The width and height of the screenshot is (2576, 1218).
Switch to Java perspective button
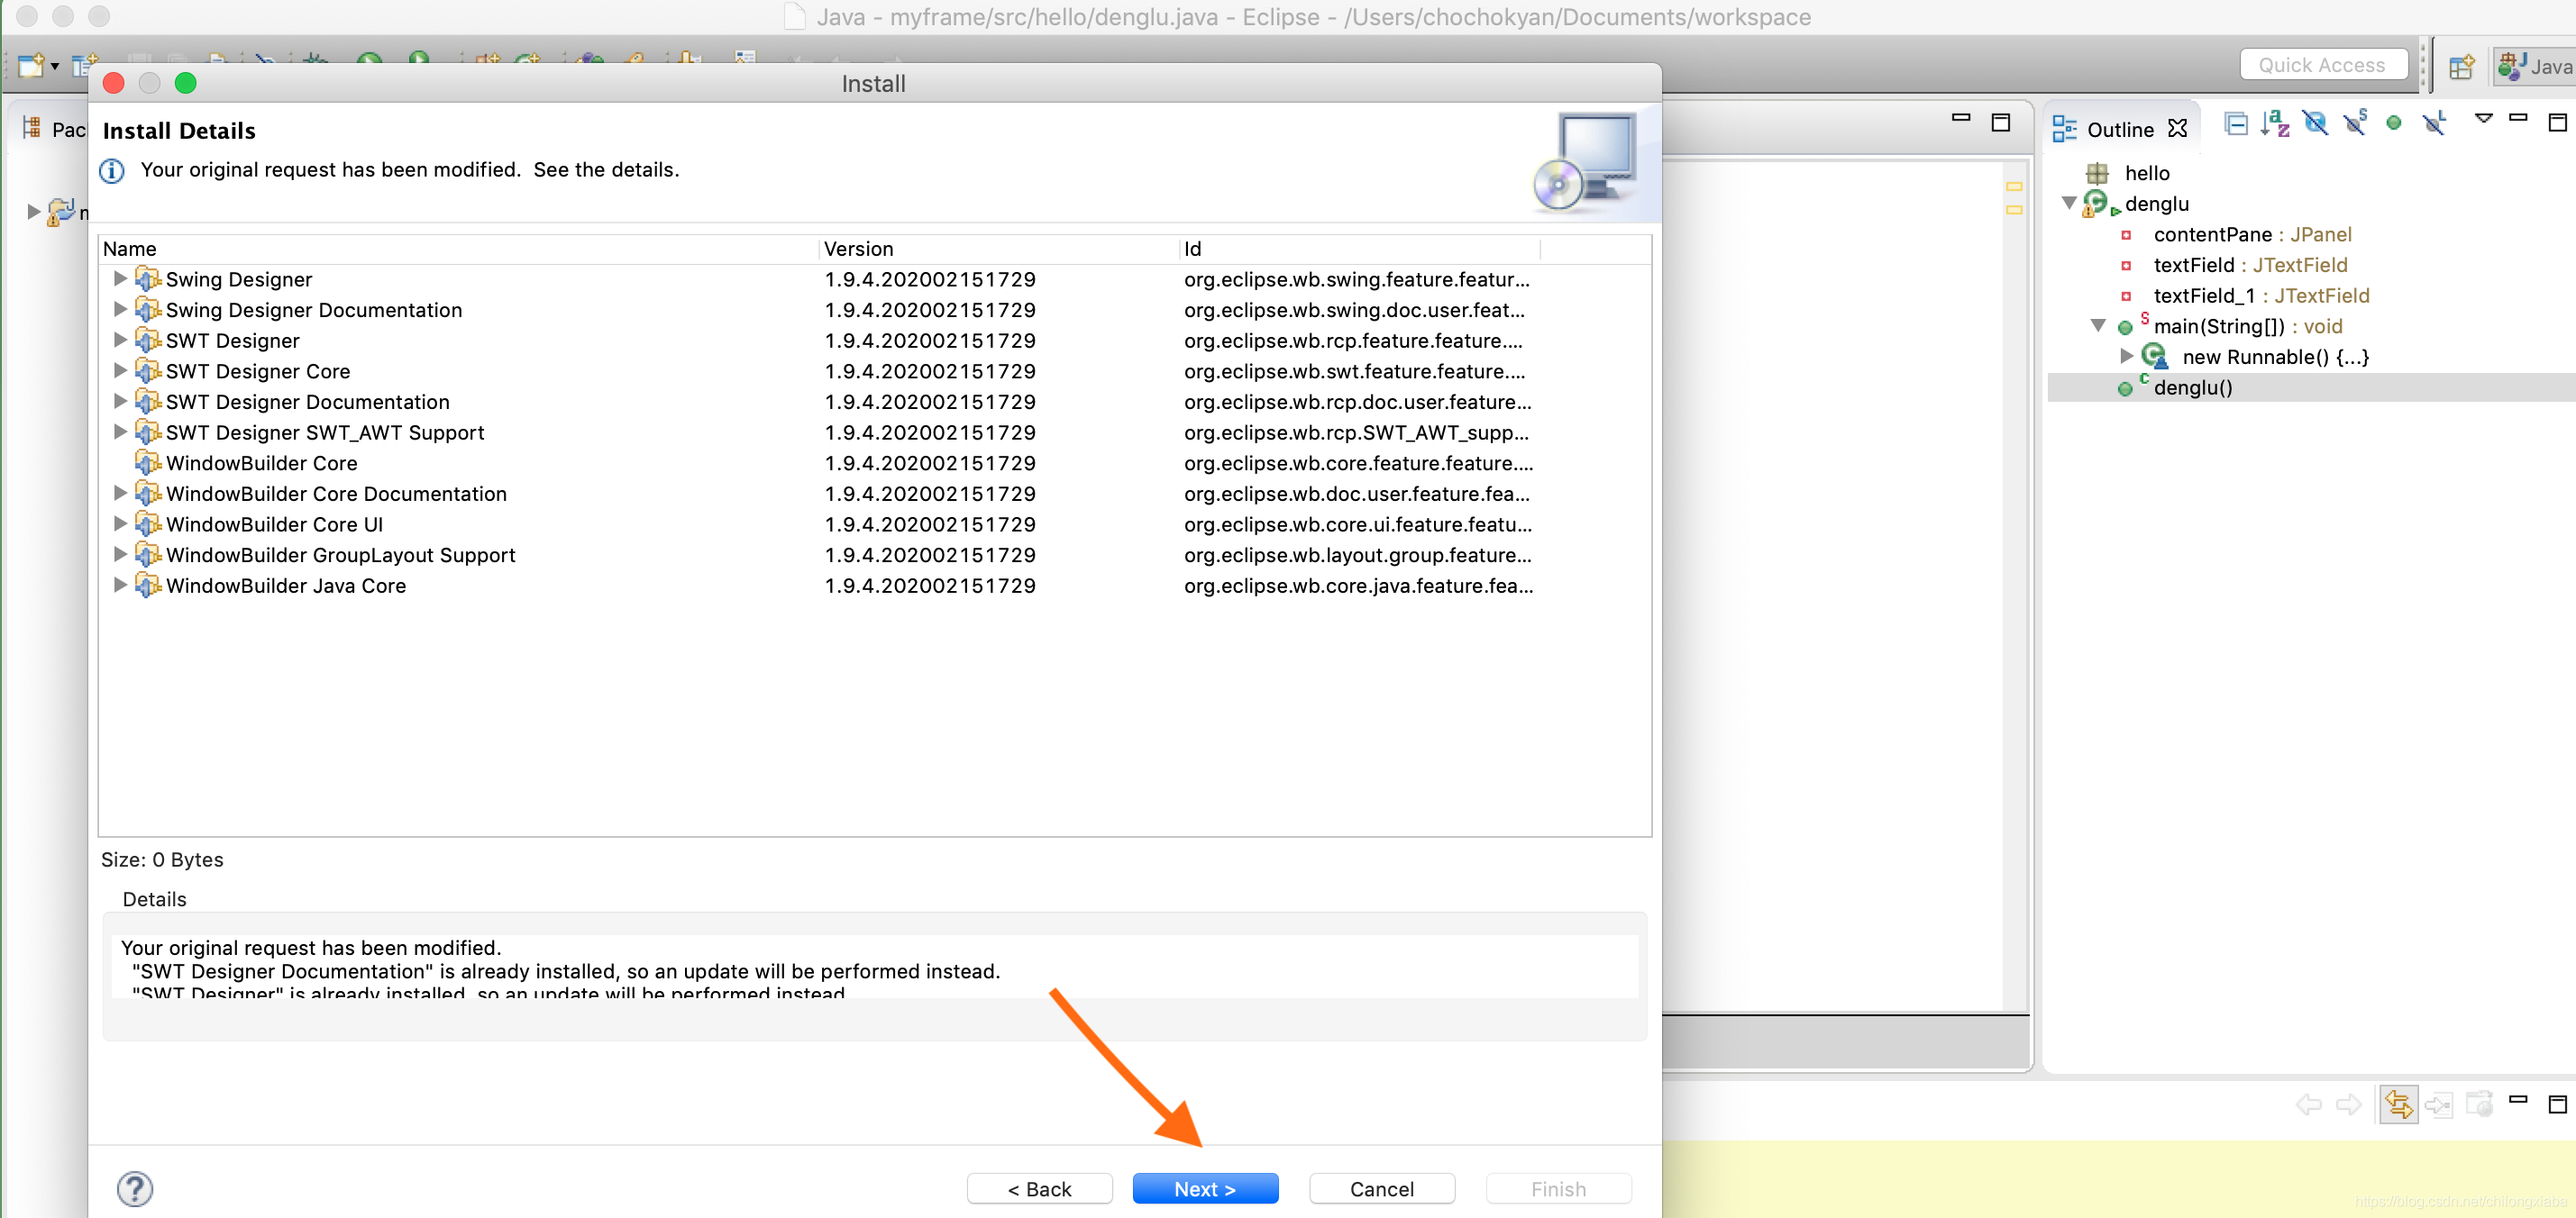[x=2536, y=66]
